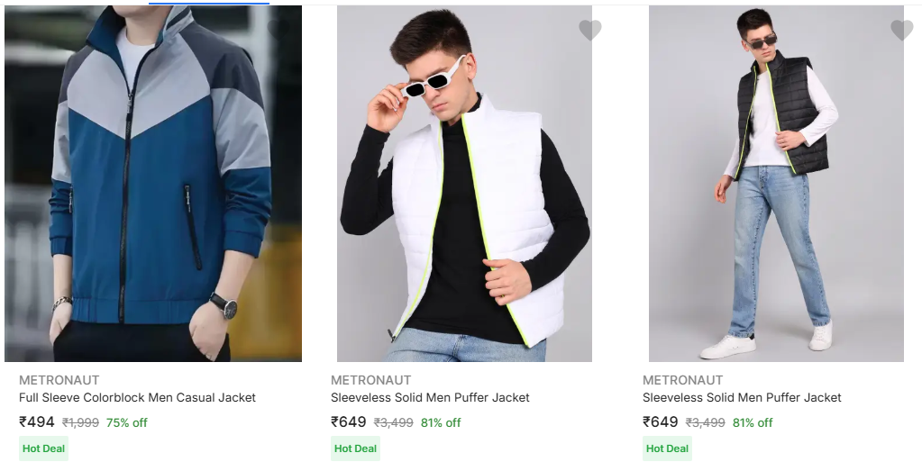Click the 81% off label on the white puffer jacket
This screenshot has height=462, width=922.
441,422
